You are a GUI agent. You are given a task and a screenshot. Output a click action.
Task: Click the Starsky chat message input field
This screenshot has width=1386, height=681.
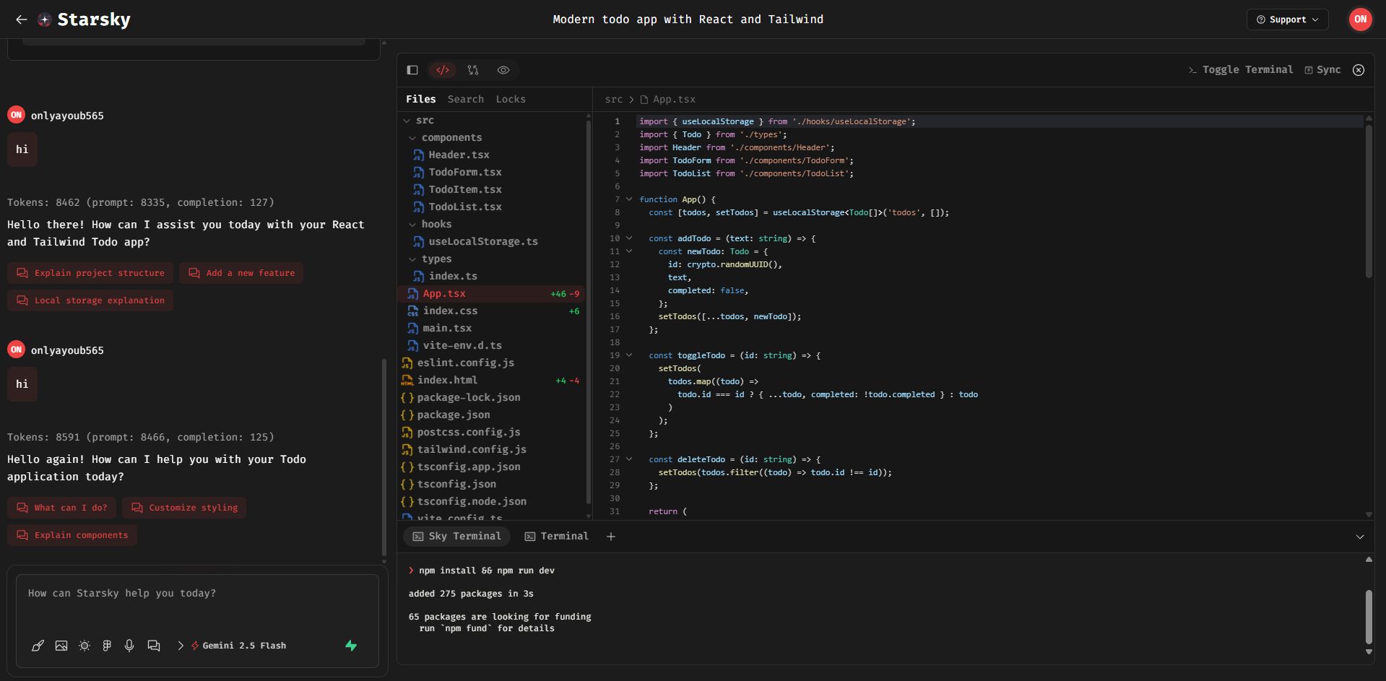[193, 603]
